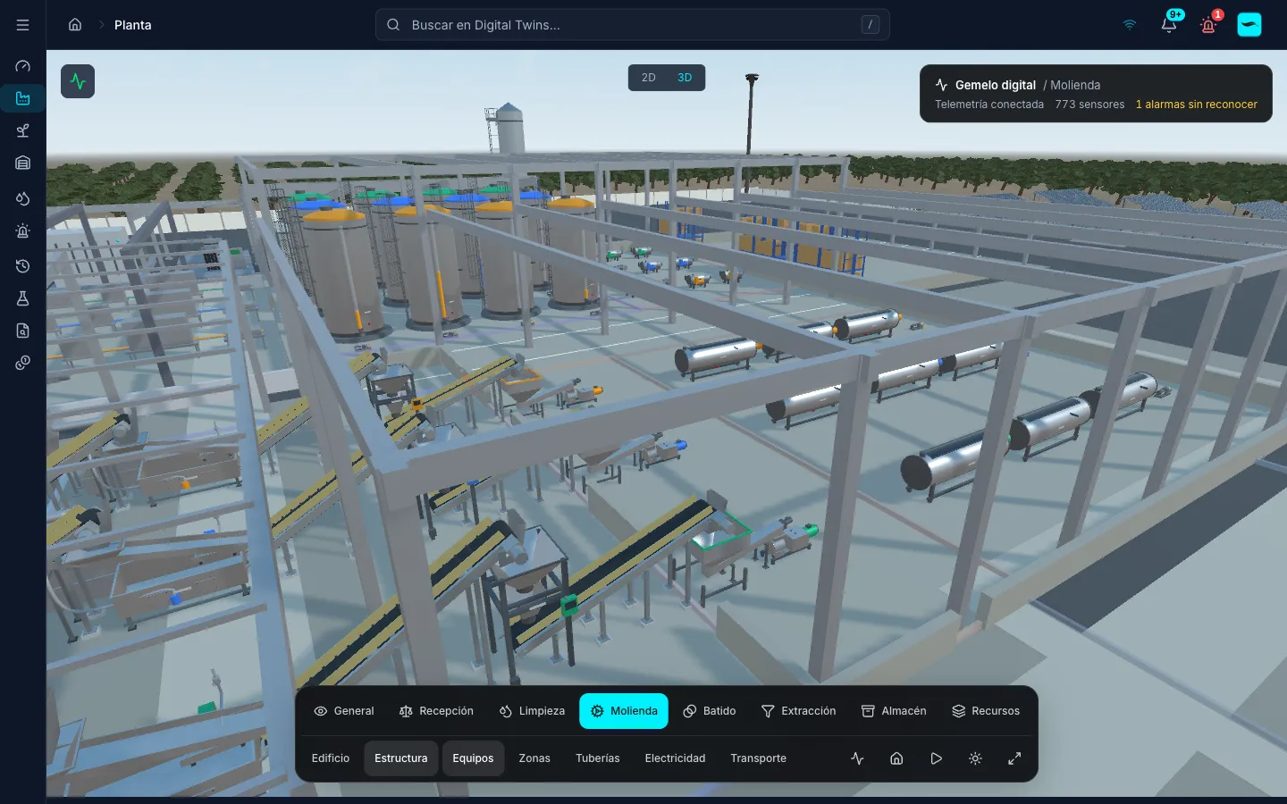Viewport: 1287px width, 804px height.
Task: Focus the Buscar en Digital Twins search field
Action: 633,25
